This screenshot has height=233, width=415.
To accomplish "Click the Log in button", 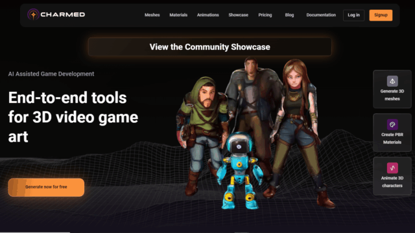I will tap(353, 15).
